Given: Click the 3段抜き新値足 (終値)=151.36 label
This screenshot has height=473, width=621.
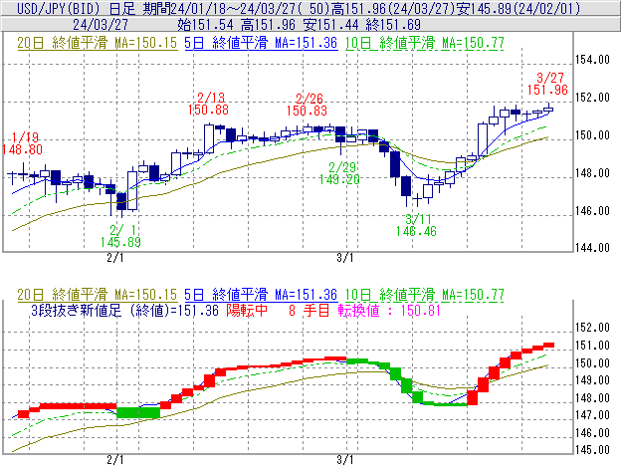Looking at the screenshot, I should click(x=124, y=310).
